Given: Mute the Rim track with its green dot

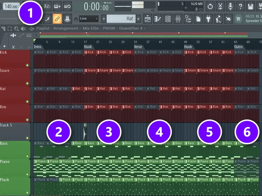Looking at the screenshot, I should 27,120.
